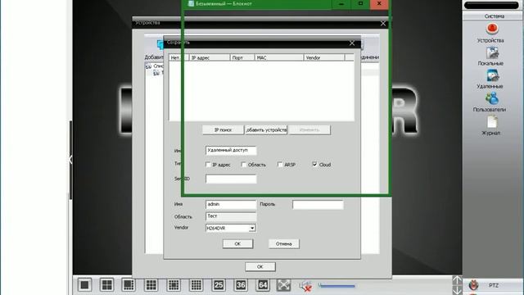Uncheck the Cloud checkbox

[314, 165]
